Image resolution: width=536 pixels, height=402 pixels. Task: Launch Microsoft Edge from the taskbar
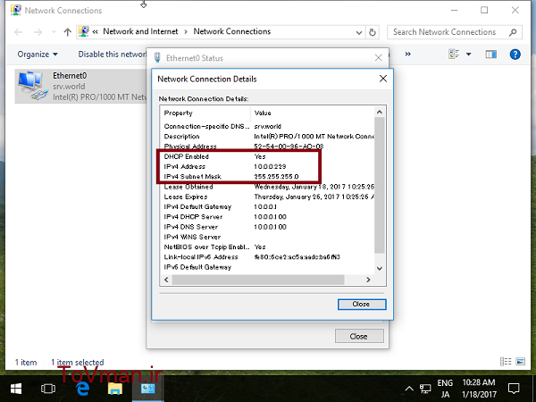pyautogui.click(x=83, y=389)
